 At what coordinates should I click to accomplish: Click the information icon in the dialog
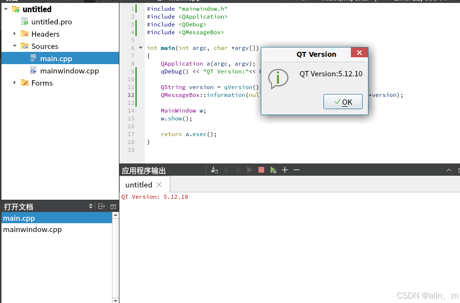coord(278,79)
